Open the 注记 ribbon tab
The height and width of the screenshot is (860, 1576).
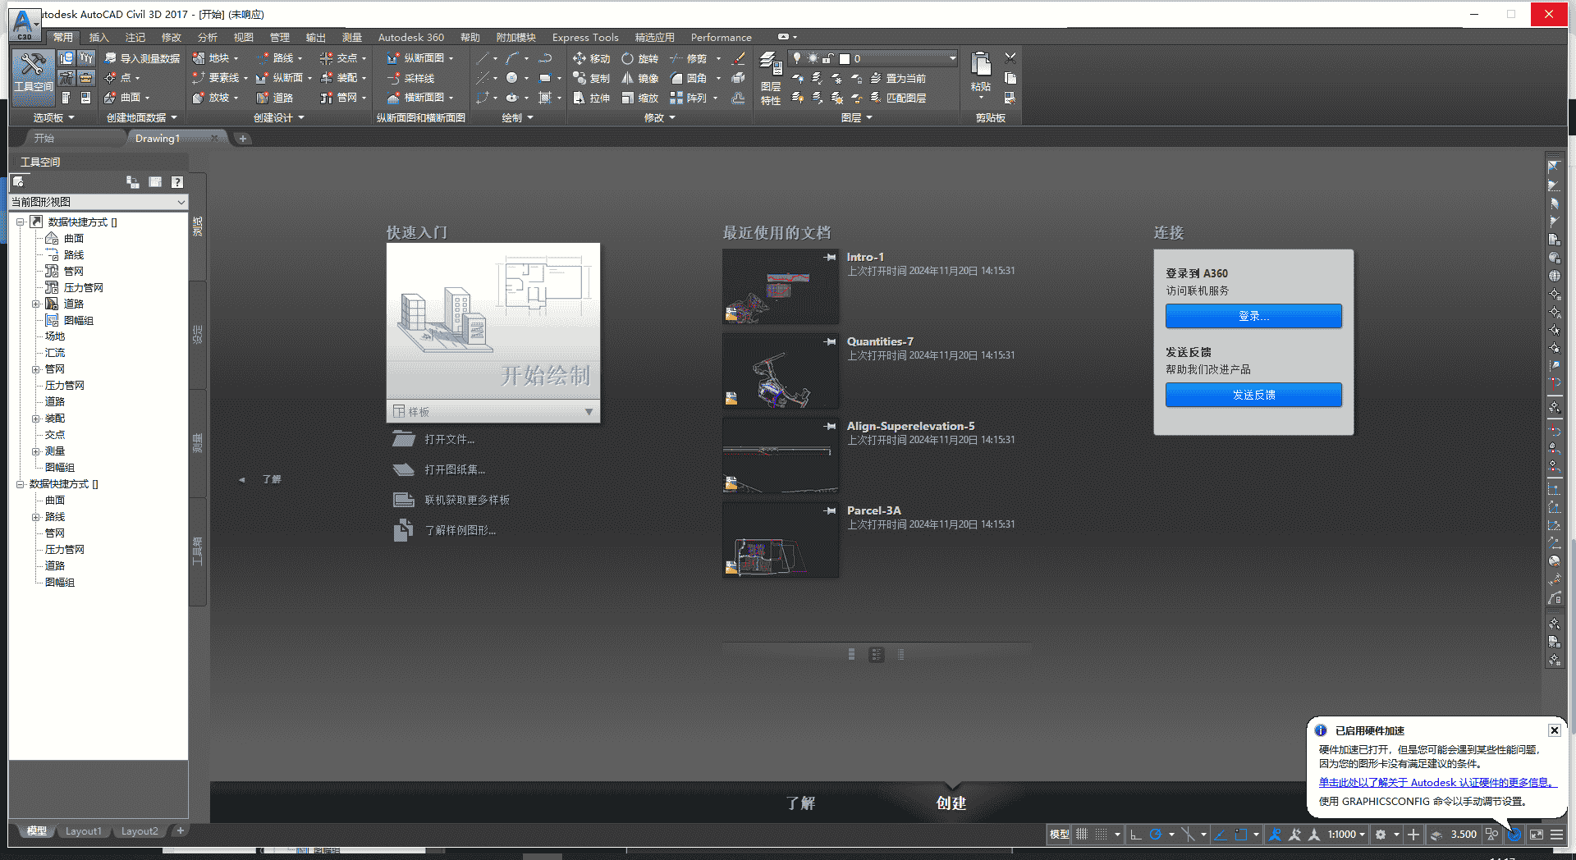pyautogui.click(x=135, y=38)
